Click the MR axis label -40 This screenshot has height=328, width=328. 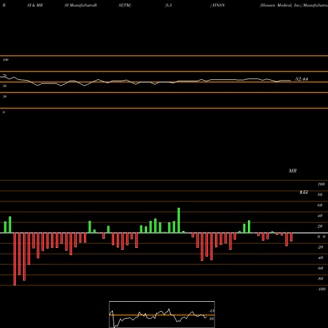click(320, 258)
